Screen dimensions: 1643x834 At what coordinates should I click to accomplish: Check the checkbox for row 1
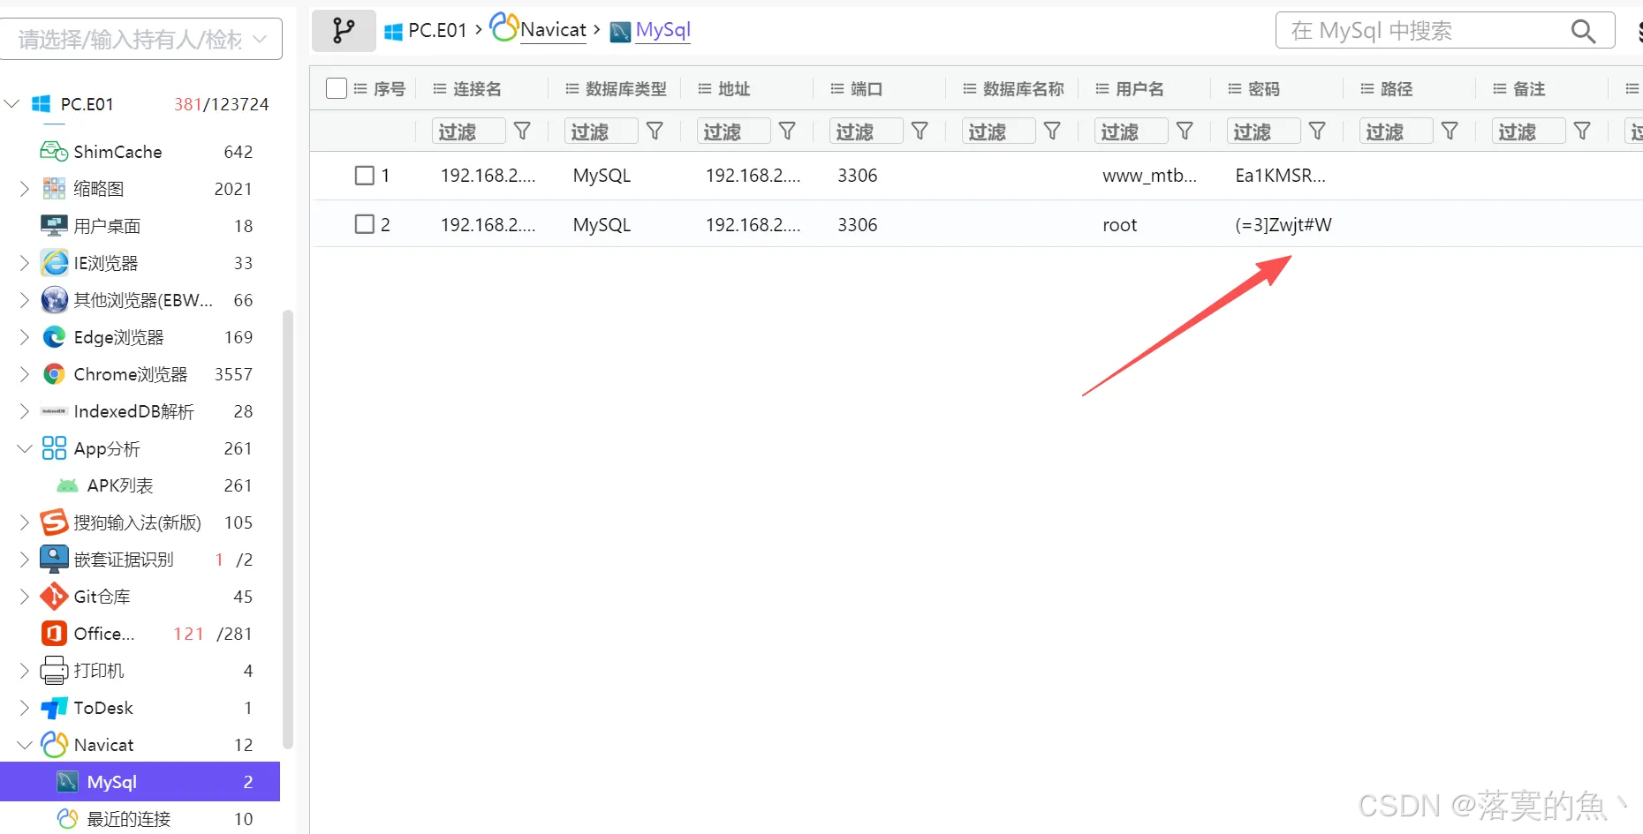click(x=365, y=176)
